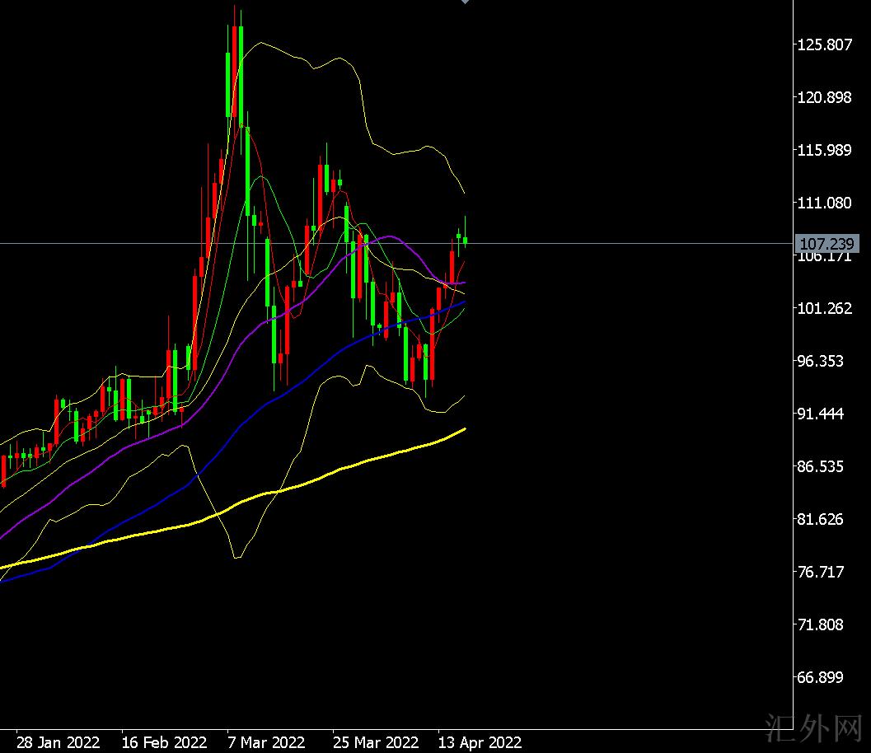Select the 13 Apr 2022 date label

480,742
